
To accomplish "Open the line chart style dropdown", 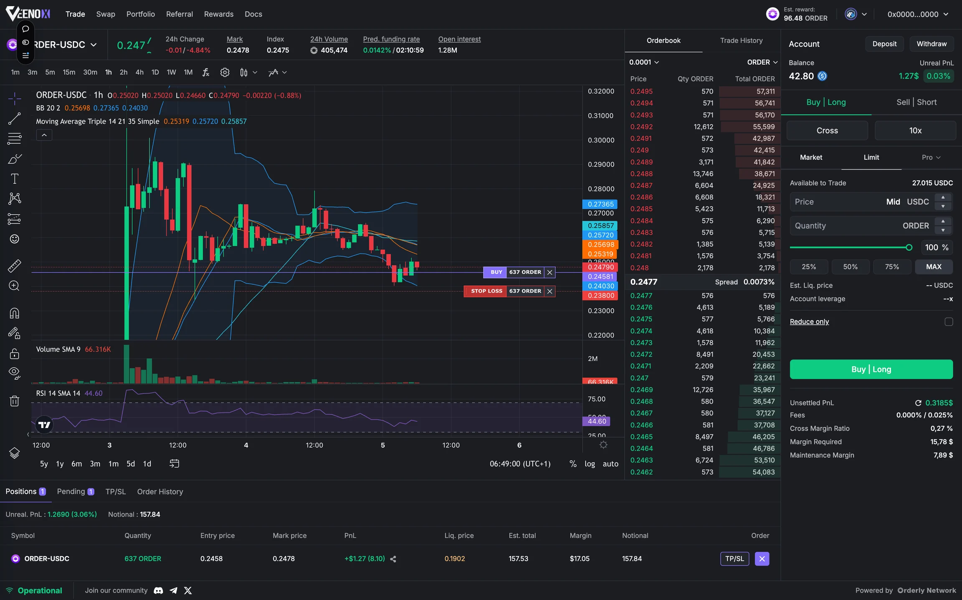I will point(278,73).
